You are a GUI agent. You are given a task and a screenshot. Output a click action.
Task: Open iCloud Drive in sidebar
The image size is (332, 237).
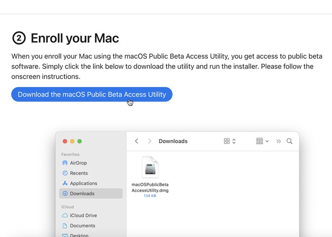pyautogui.click(x=91, y=215)
